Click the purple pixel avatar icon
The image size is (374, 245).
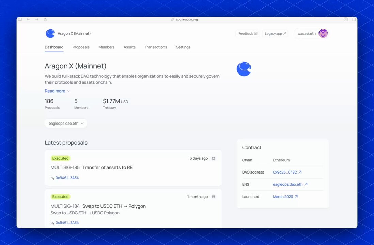coord(323,33)
